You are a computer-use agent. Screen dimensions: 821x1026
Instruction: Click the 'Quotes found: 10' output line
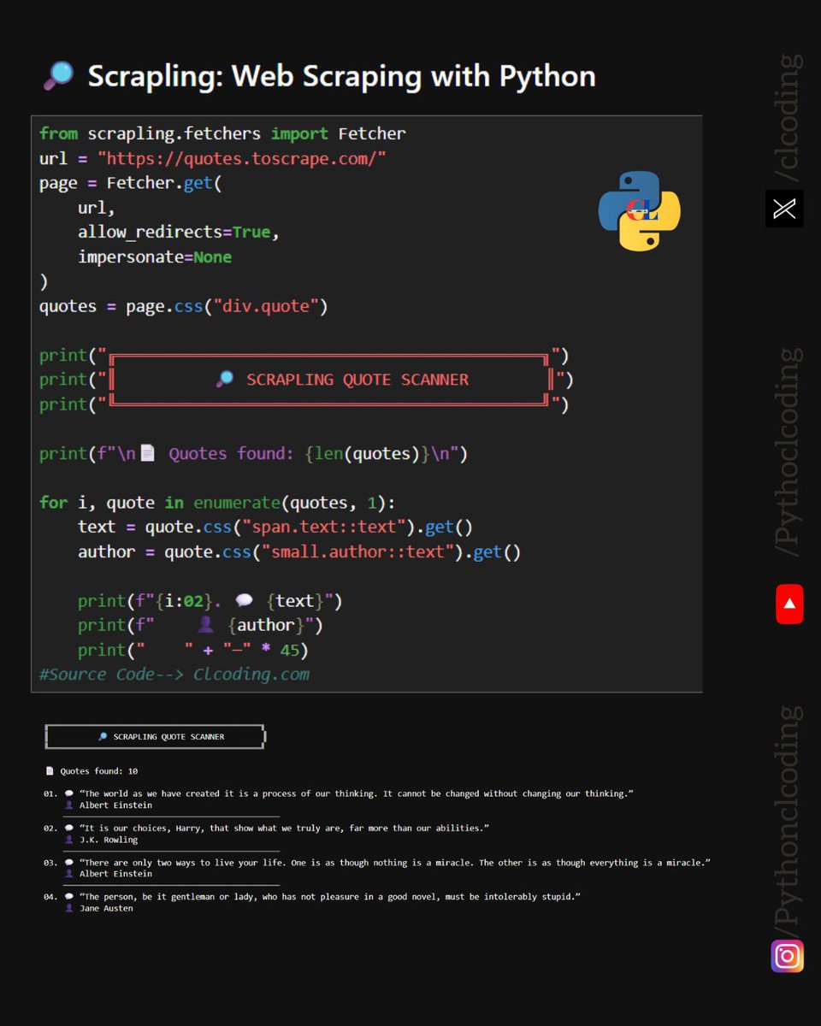(92, 771)
